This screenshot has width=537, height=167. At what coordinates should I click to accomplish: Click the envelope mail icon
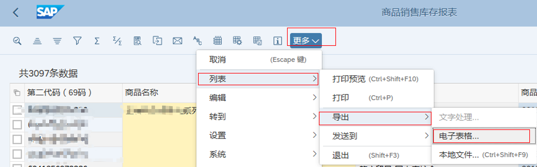coord(177,41)
